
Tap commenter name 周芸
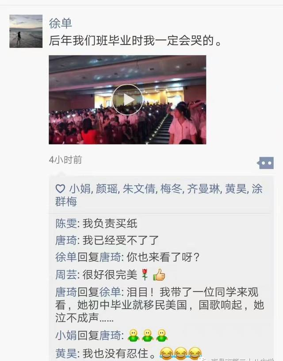pos(66,275)
